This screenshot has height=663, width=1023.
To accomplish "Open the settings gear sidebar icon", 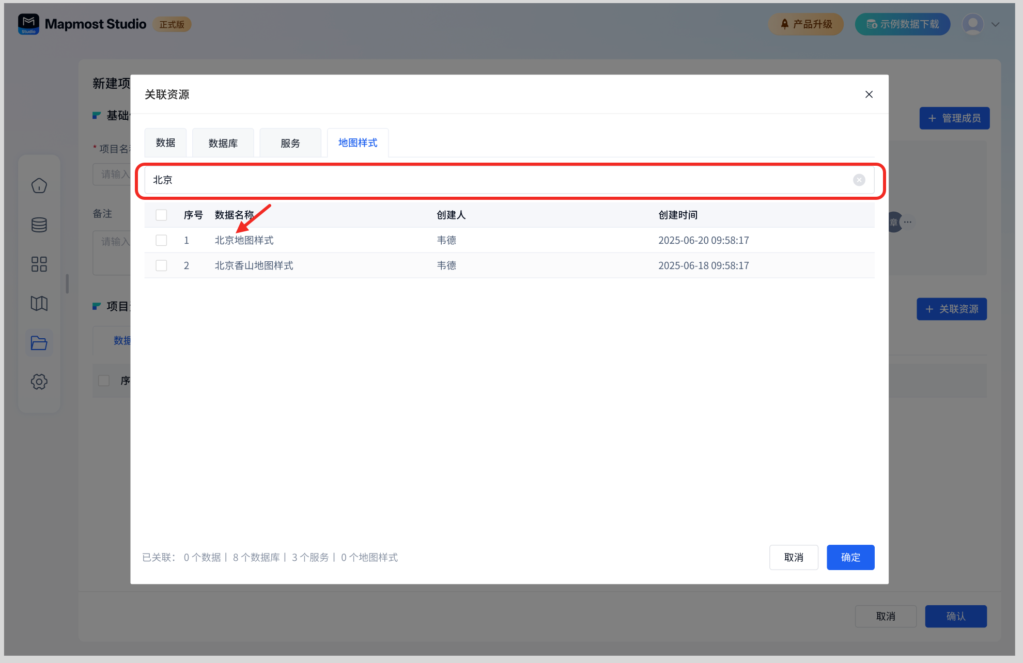I will point(39,382).
